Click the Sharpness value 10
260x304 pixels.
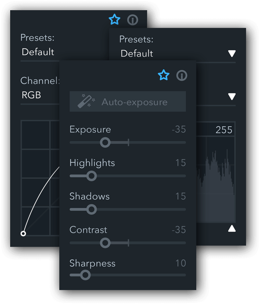coord(181,263)
